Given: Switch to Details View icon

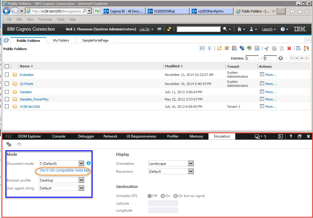Looking at the screenshot, I should coord(210,48).
